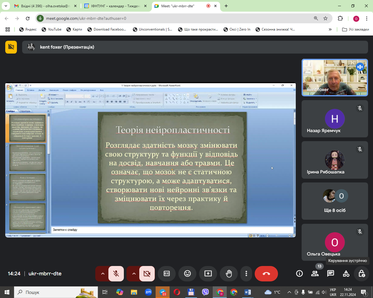Open the 'Карти' bookmark
373x298 pixels.
(74, 29)
